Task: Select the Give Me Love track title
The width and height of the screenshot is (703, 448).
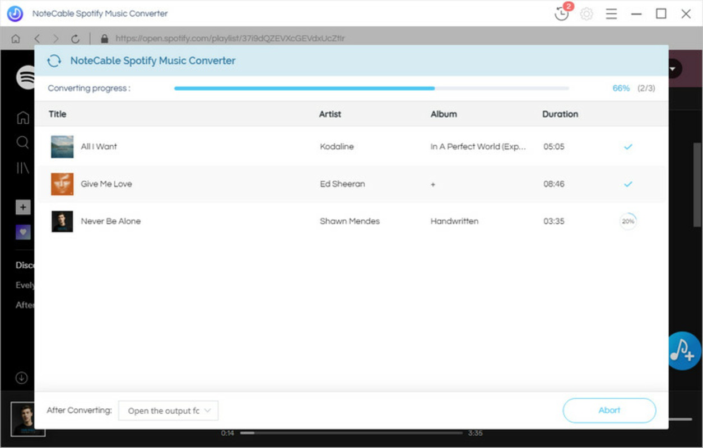Action: pyautogui.click(x=106, y=184)
